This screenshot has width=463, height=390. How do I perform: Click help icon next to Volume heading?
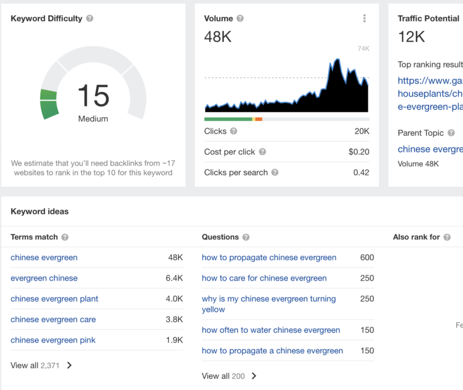(x=240, y=19)
